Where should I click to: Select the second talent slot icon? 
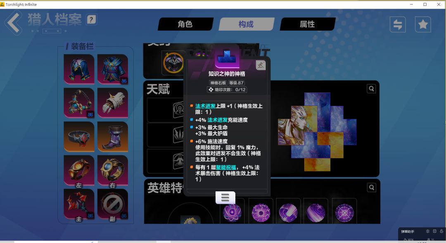pyautogui.click(x=178, y=135)
